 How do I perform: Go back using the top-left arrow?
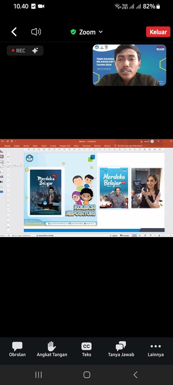click(x=14, y=32)
